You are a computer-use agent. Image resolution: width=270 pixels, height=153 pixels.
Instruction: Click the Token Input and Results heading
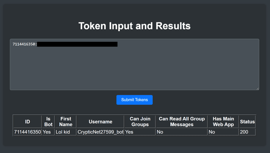point(134,26)
